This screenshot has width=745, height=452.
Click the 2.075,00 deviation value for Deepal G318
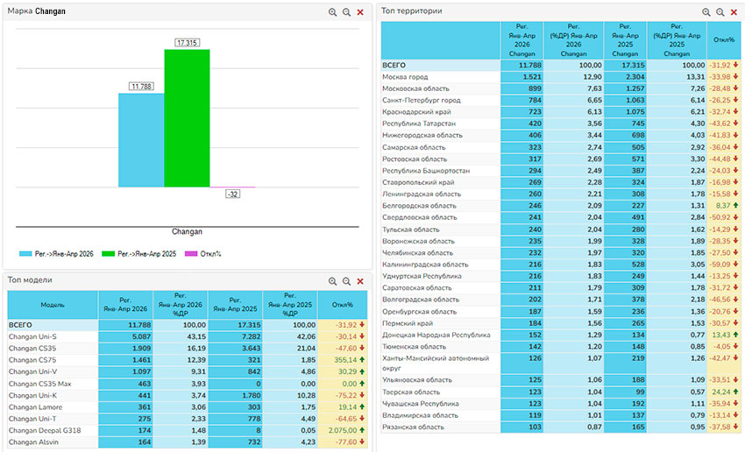point(343,431)
